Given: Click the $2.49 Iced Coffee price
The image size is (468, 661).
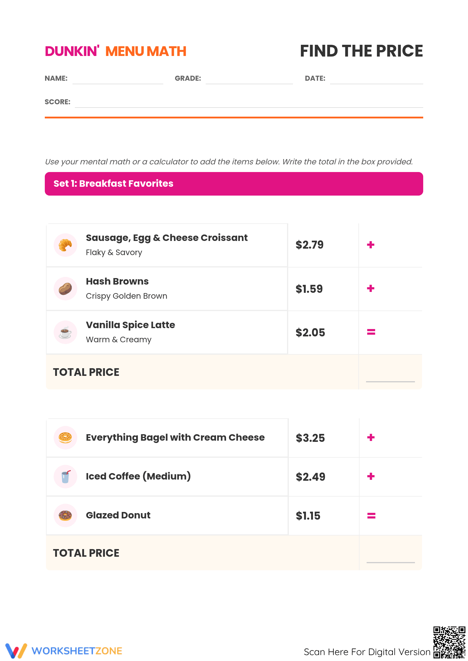Looking at the screenshot, I should point(311,477).
